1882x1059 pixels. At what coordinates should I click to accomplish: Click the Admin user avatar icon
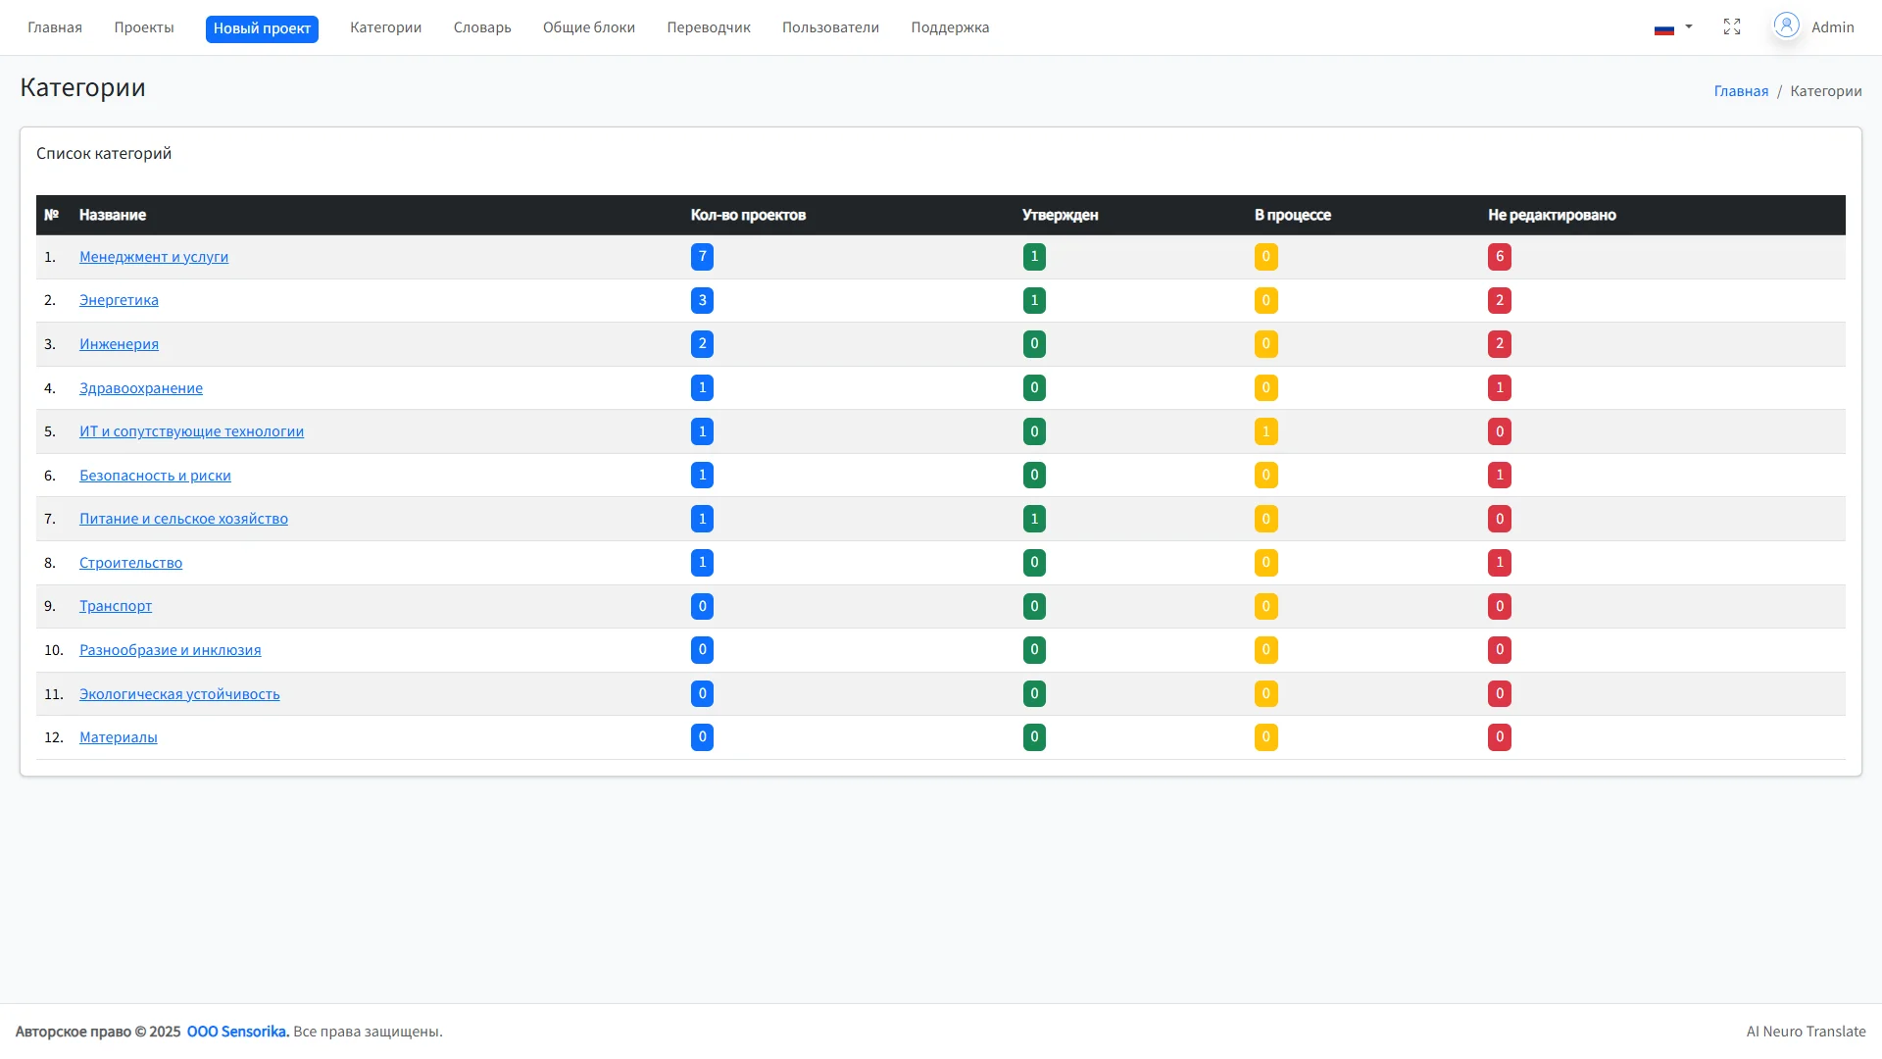point(1786,25)
